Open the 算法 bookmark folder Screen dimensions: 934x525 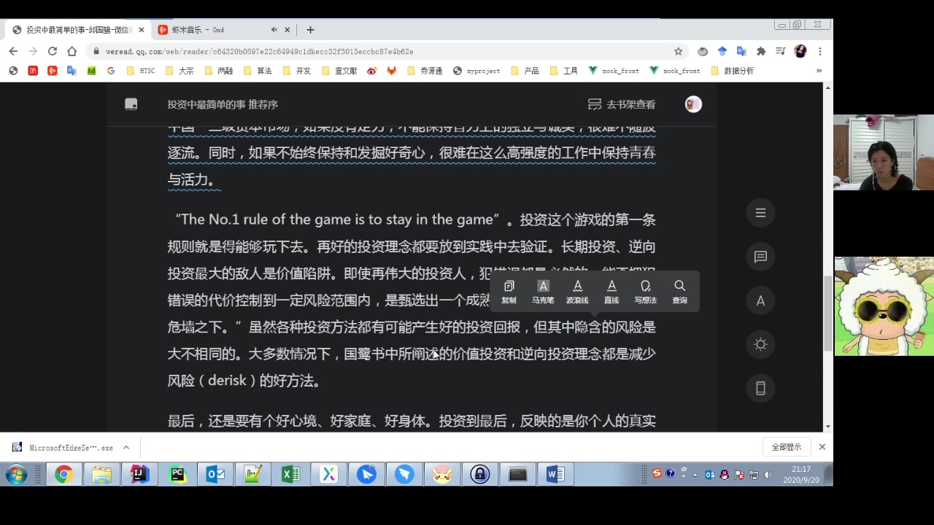coord(258,71)
